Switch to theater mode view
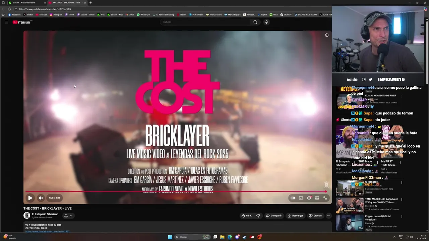The image size is (429, 241). click(317, 198)
